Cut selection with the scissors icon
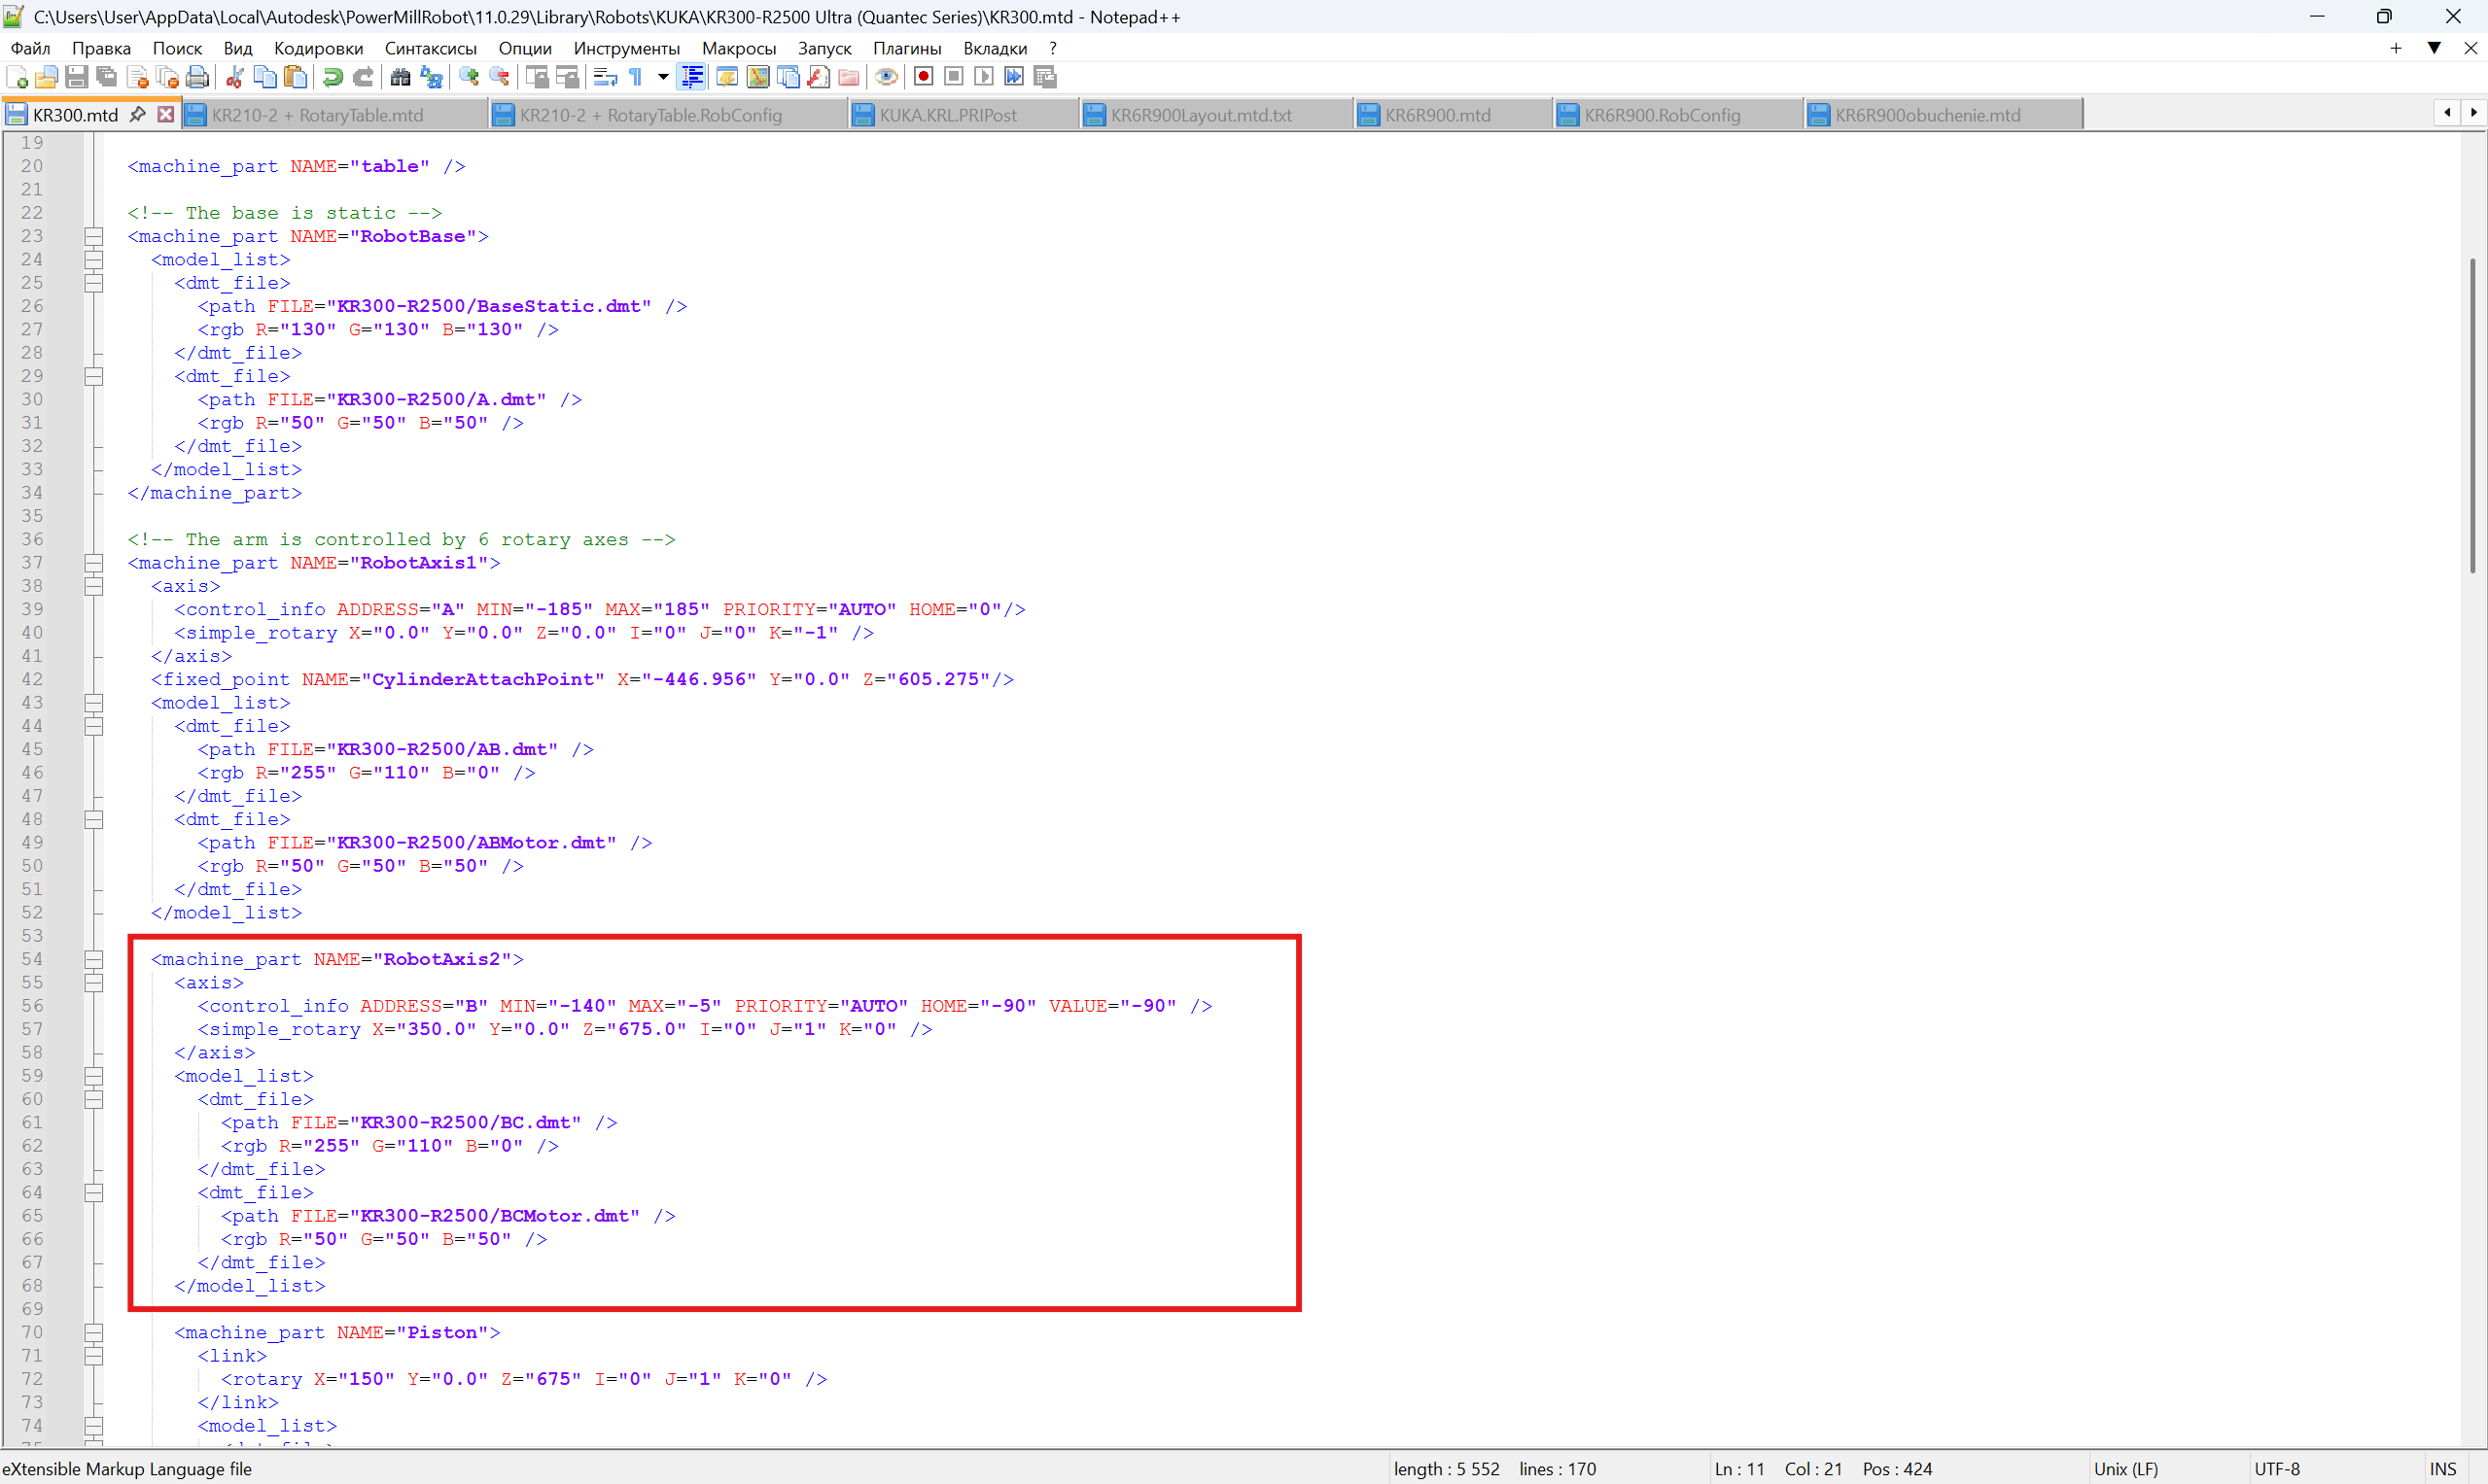The width and height of the screenshot is (2488, 1484). click(235, 77)
